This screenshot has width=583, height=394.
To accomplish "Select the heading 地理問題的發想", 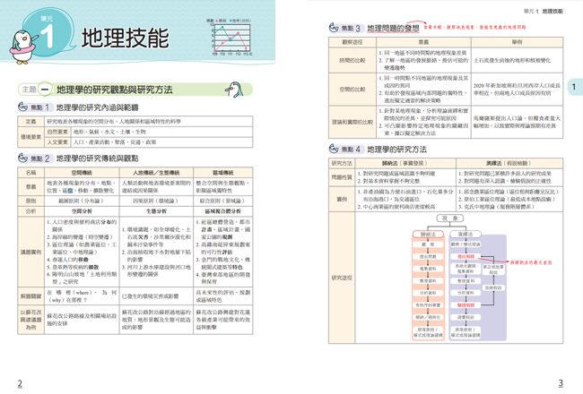I will 393,29.
